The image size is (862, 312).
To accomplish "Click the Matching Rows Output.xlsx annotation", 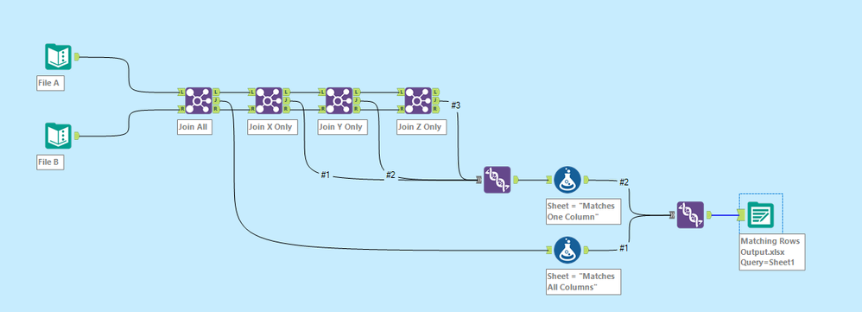I will [x=772, y=252].
